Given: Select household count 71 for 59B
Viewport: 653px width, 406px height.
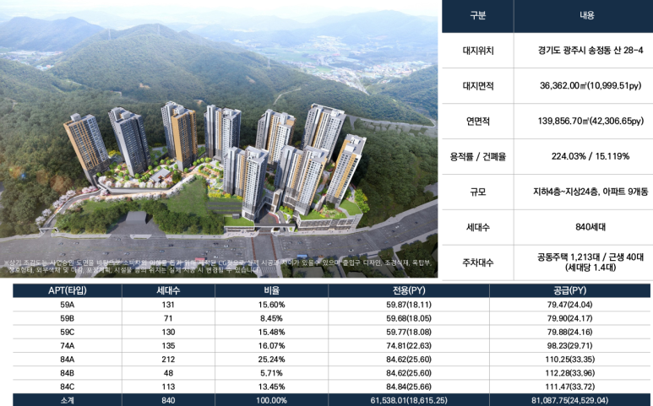Looking at the screenshot, I should 168,319.
